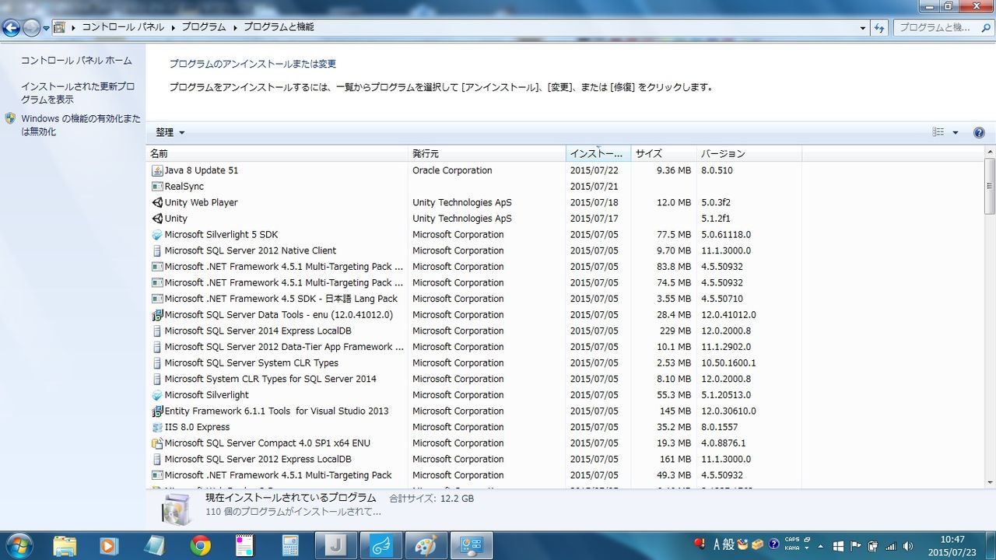996x560 pixels.
Task: Click the SQL Server Compact 4.0 SP1 icon
Action: click(x=157, y=443)
